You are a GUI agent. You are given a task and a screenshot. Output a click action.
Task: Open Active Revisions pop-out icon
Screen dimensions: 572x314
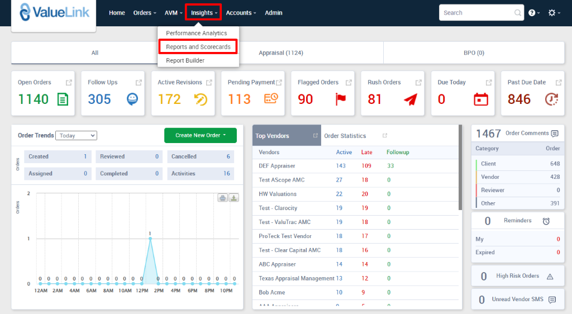209,83
